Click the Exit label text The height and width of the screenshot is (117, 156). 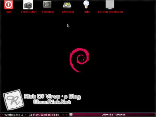(9, 12)
